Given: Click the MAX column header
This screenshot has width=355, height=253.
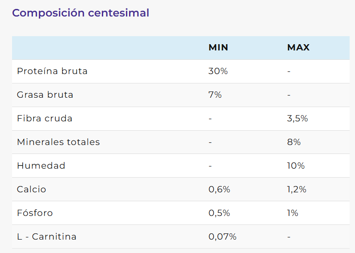Looking at the screenshot, I should point(298,48).
